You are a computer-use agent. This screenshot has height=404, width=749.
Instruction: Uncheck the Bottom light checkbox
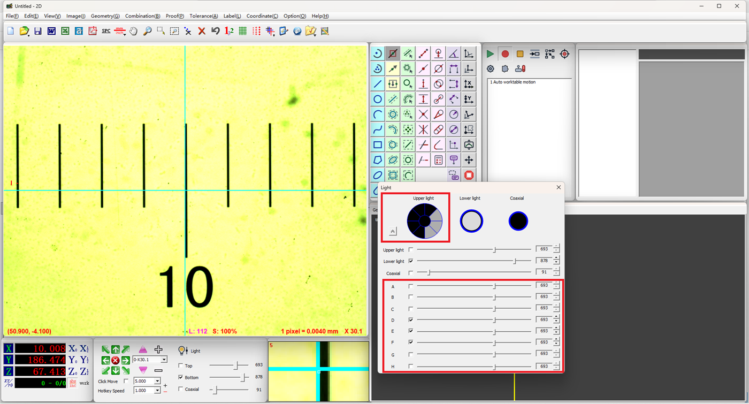point(180,377)
